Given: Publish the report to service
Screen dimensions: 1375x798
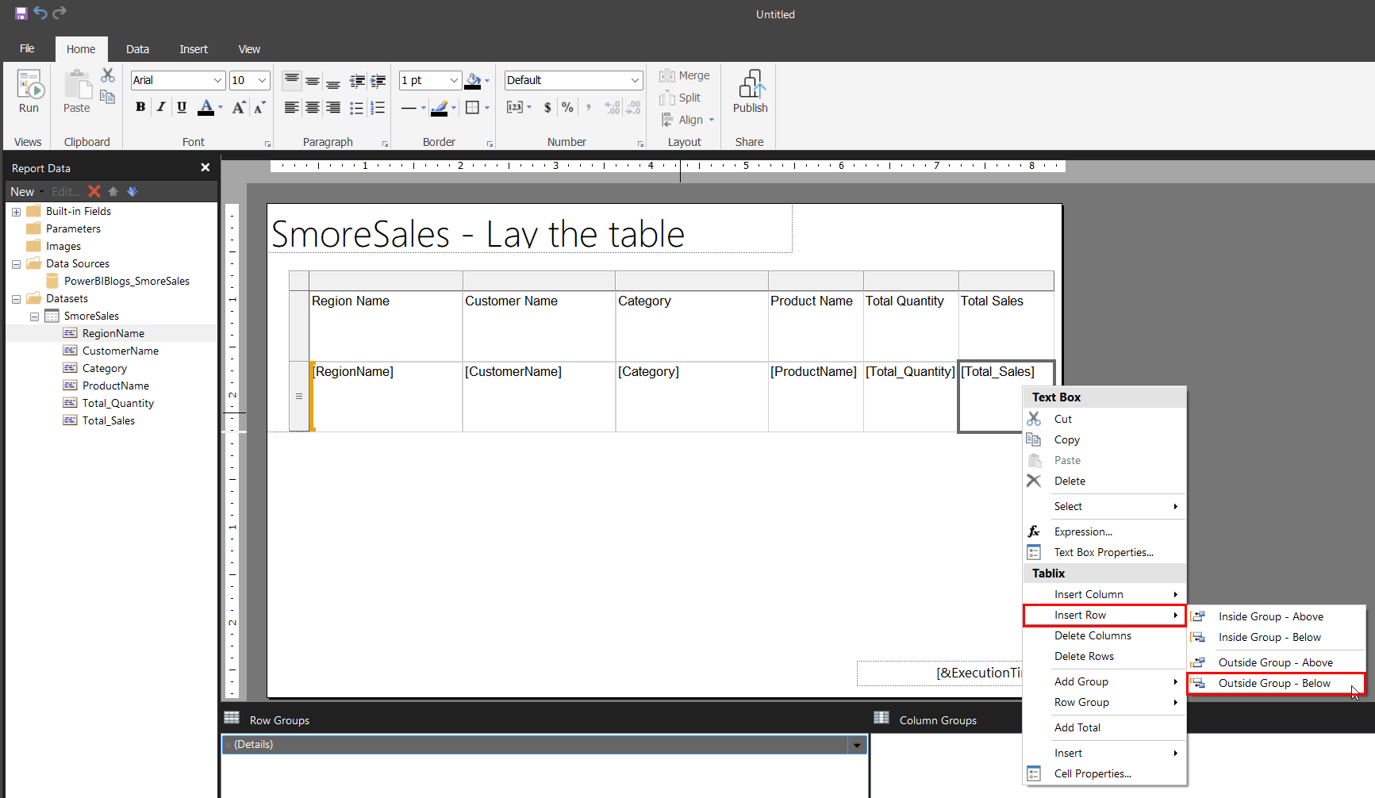Looking at the screenshot, I should pyautogui.click(x=750, y=91).
